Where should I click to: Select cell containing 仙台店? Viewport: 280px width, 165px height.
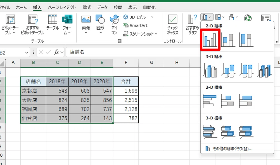coord(33,118)
